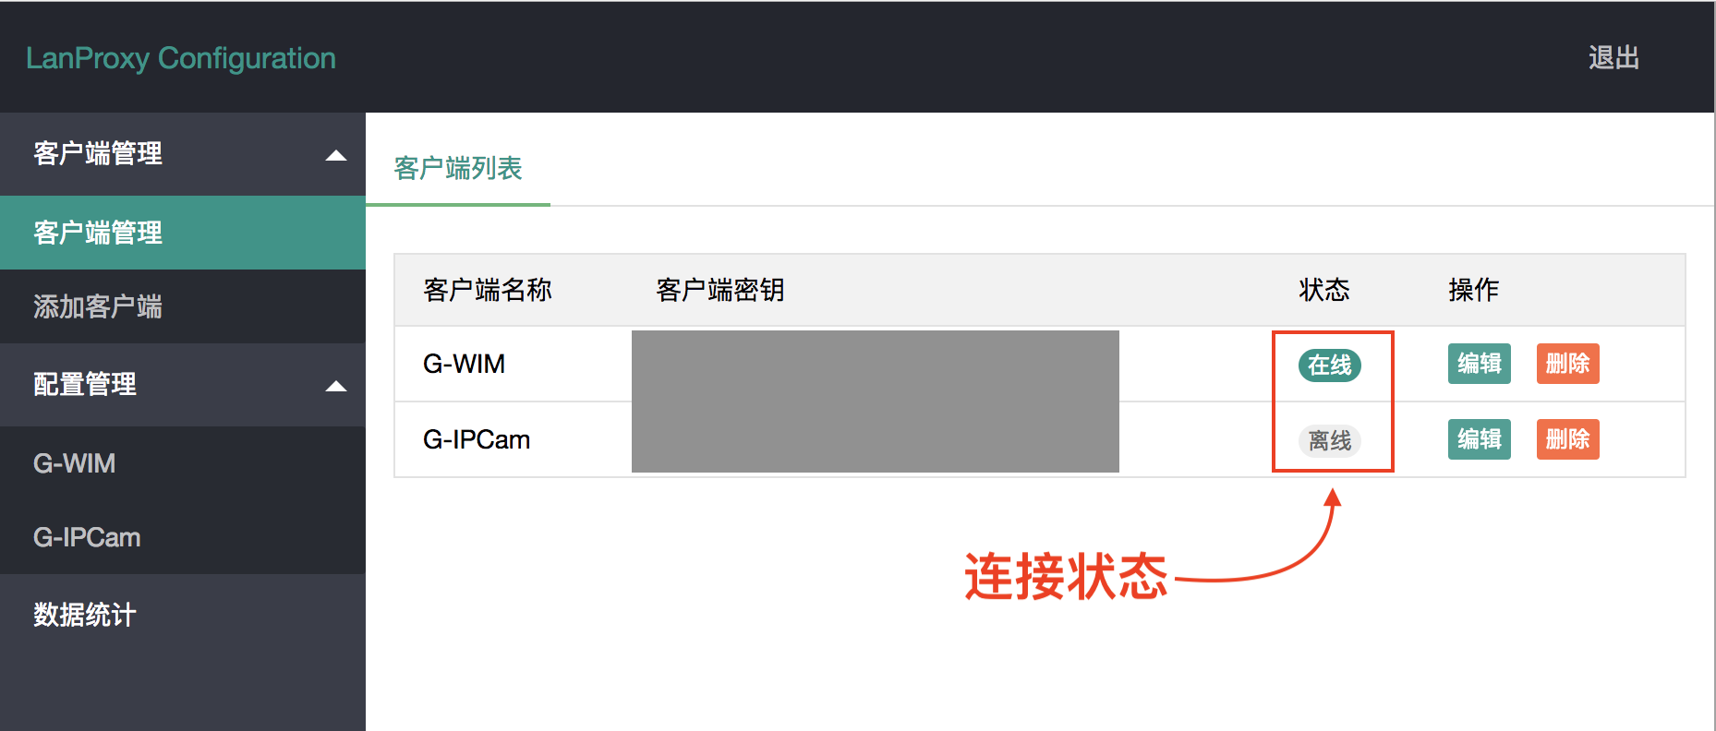Open the 客户端管理 submenu item

98,233
